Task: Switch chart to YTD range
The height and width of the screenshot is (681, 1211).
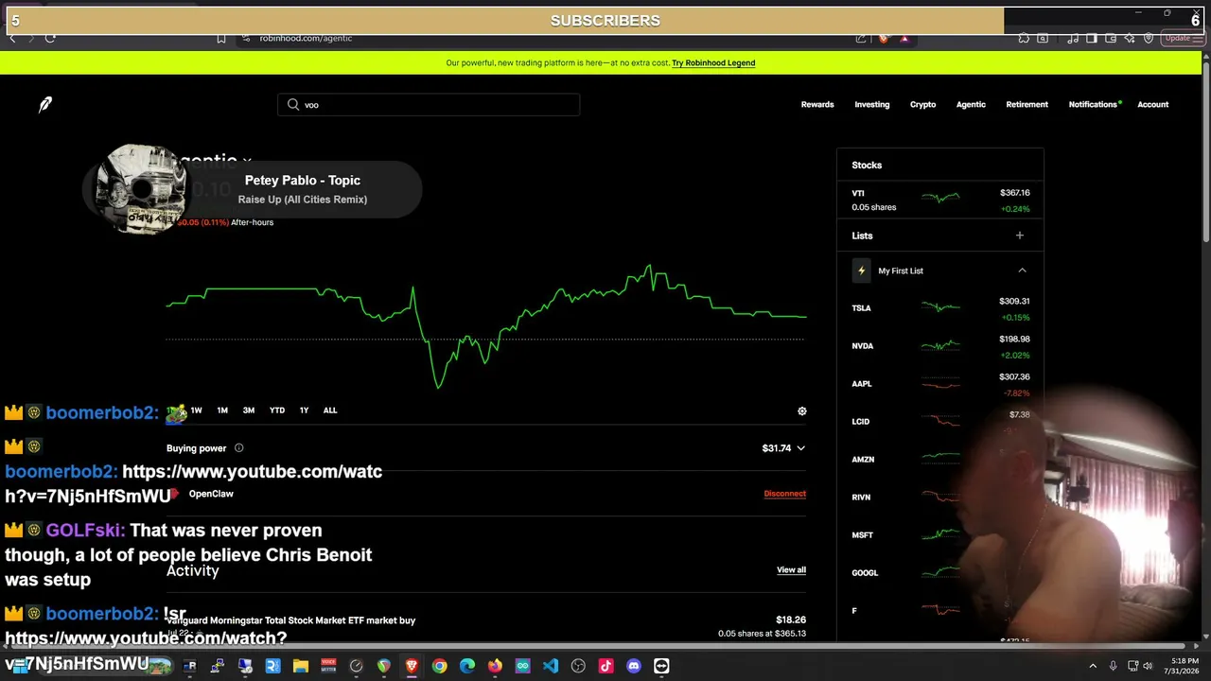Action: (x=277, y=410)
